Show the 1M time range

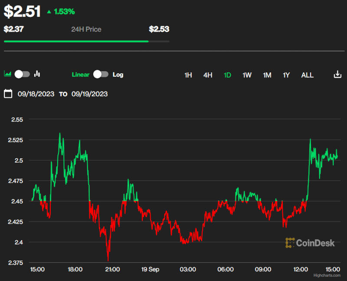[267, 75]
